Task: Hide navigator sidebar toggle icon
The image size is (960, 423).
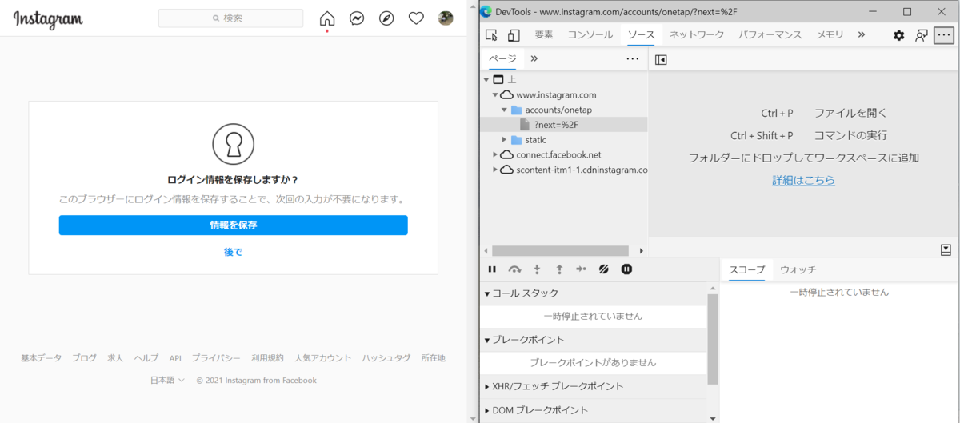Action: [x=661, y=59]
